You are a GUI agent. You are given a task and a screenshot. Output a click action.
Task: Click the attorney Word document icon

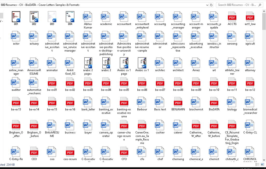point(250,63)
